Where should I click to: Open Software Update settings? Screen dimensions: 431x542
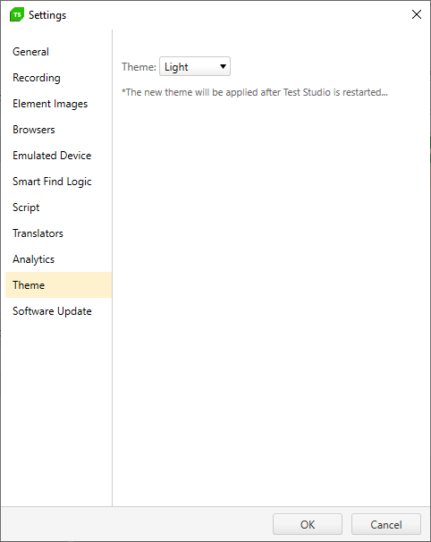tap(58, 310)
